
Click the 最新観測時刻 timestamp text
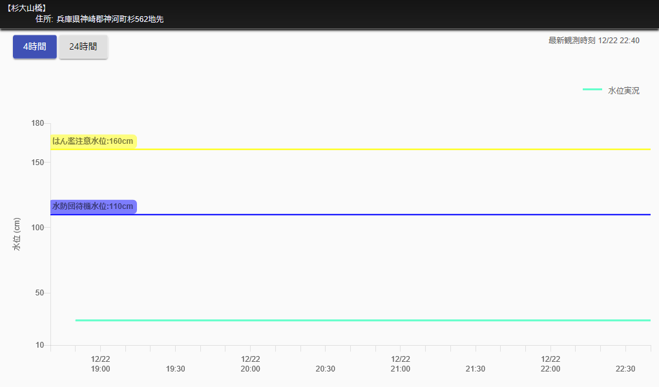pyautogui.click(x=594, y=41)
